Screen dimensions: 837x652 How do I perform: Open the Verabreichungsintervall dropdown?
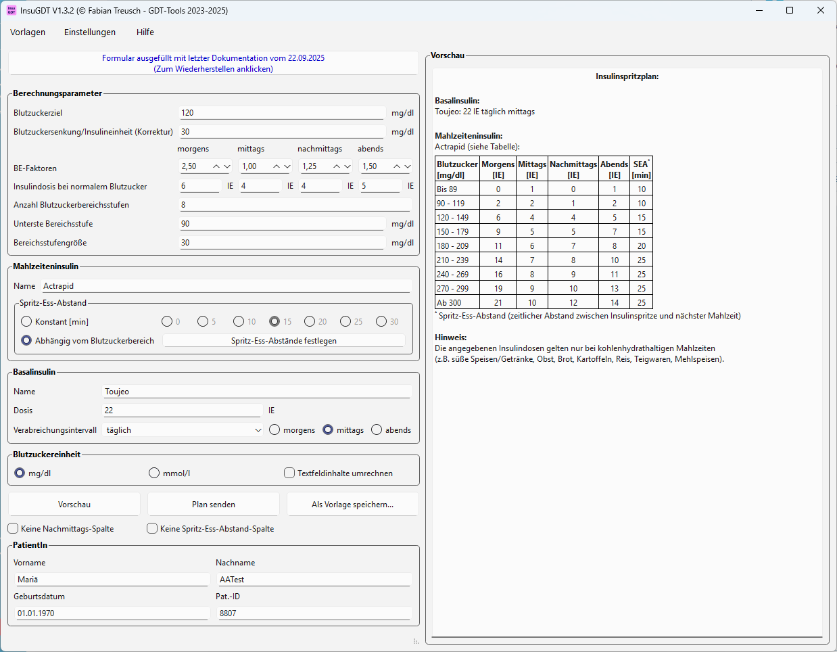tap(183, 430)
